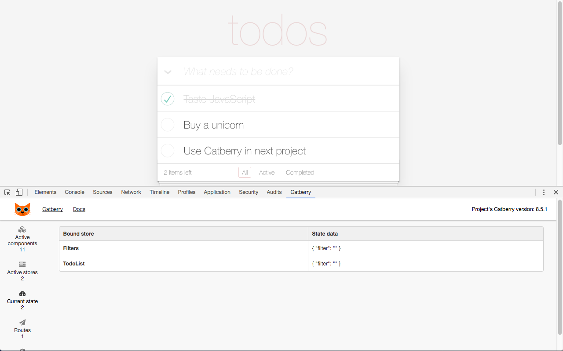Open the Routes paper plane icon
563x351 pixels.
[22, 322]
